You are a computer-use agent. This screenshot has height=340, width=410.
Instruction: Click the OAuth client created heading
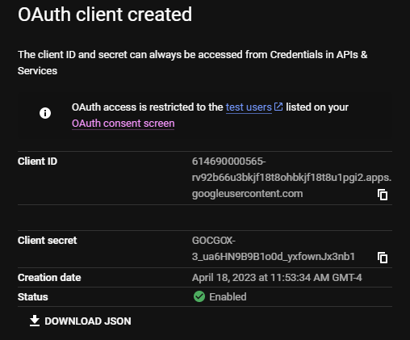point(105,15)
